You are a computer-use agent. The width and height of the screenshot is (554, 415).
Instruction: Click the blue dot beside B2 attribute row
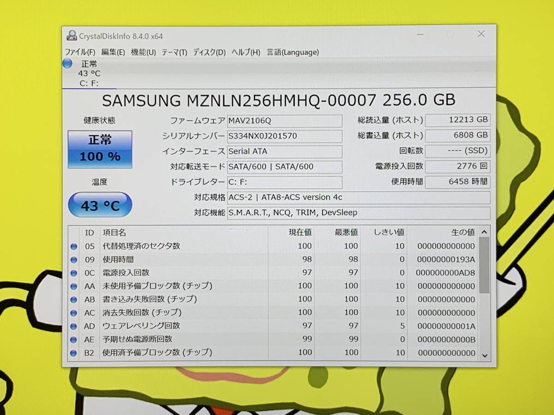pyautogui.click(x=74, y=352)
